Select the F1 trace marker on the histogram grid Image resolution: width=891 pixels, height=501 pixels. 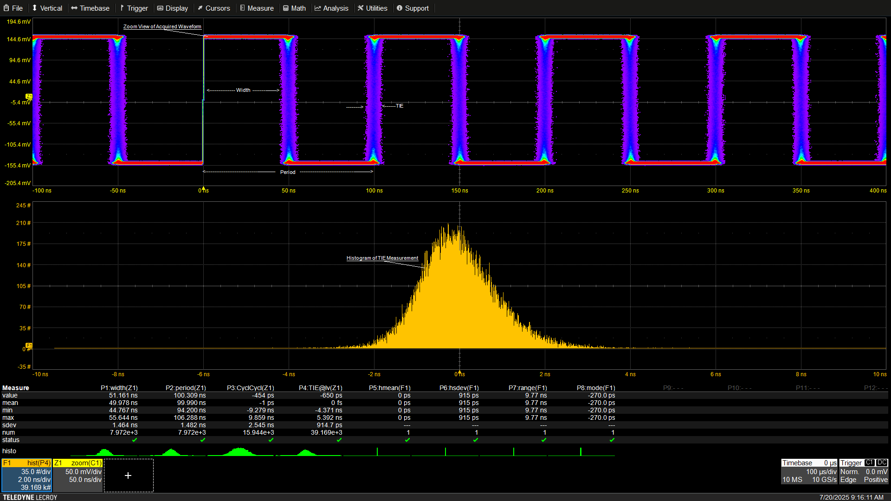click(29, 346)
